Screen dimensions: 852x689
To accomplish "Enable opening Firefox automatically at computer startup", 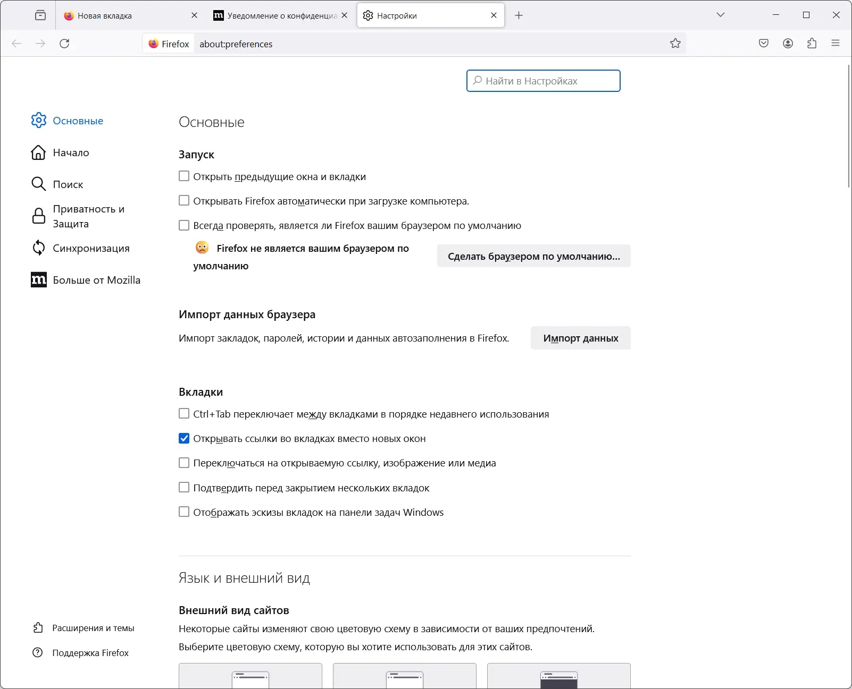I will (x=184, y=200).
